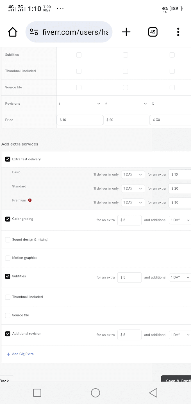This screenshot has height=404, width=191.
Task: Tap the Android home circle button
Action: click(x=95, y=393)
